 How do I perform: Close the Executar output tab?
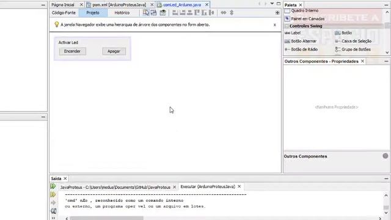(x=239, y=186)
